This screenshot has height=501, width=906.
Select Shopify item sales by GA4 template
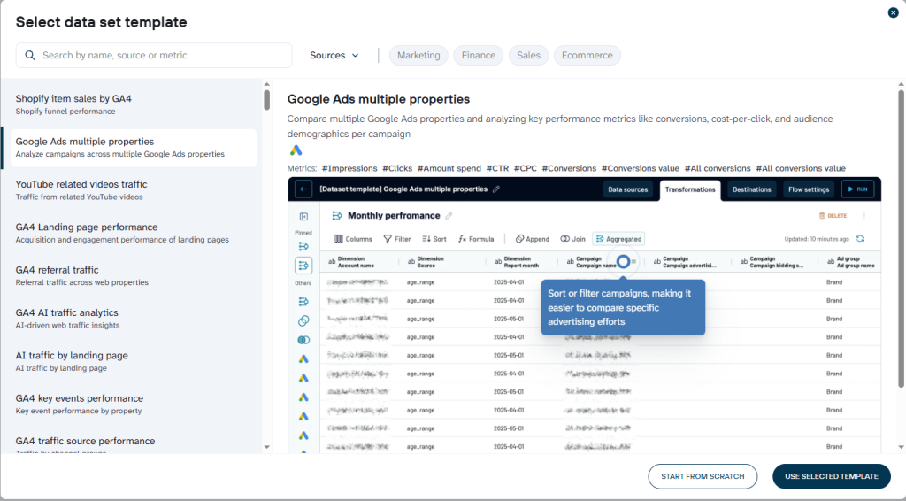[134, 104]
